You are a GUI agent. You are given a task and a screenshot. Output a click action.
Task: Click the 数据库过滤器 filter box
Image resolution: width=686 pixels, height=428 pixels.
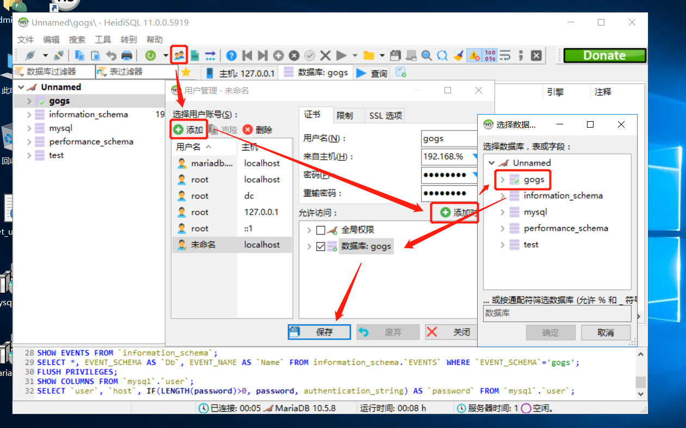pos(53,72)
